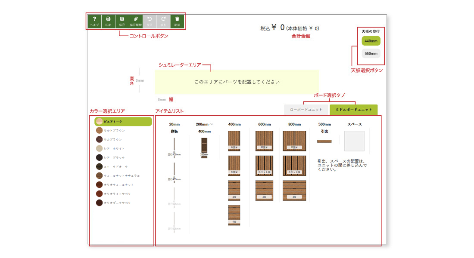Choose ピュアオーク color

point(123,121)
